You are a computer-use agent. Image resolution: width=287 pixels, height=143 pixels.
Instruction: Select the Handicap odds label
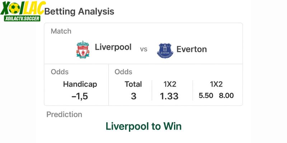click(80, 84)
